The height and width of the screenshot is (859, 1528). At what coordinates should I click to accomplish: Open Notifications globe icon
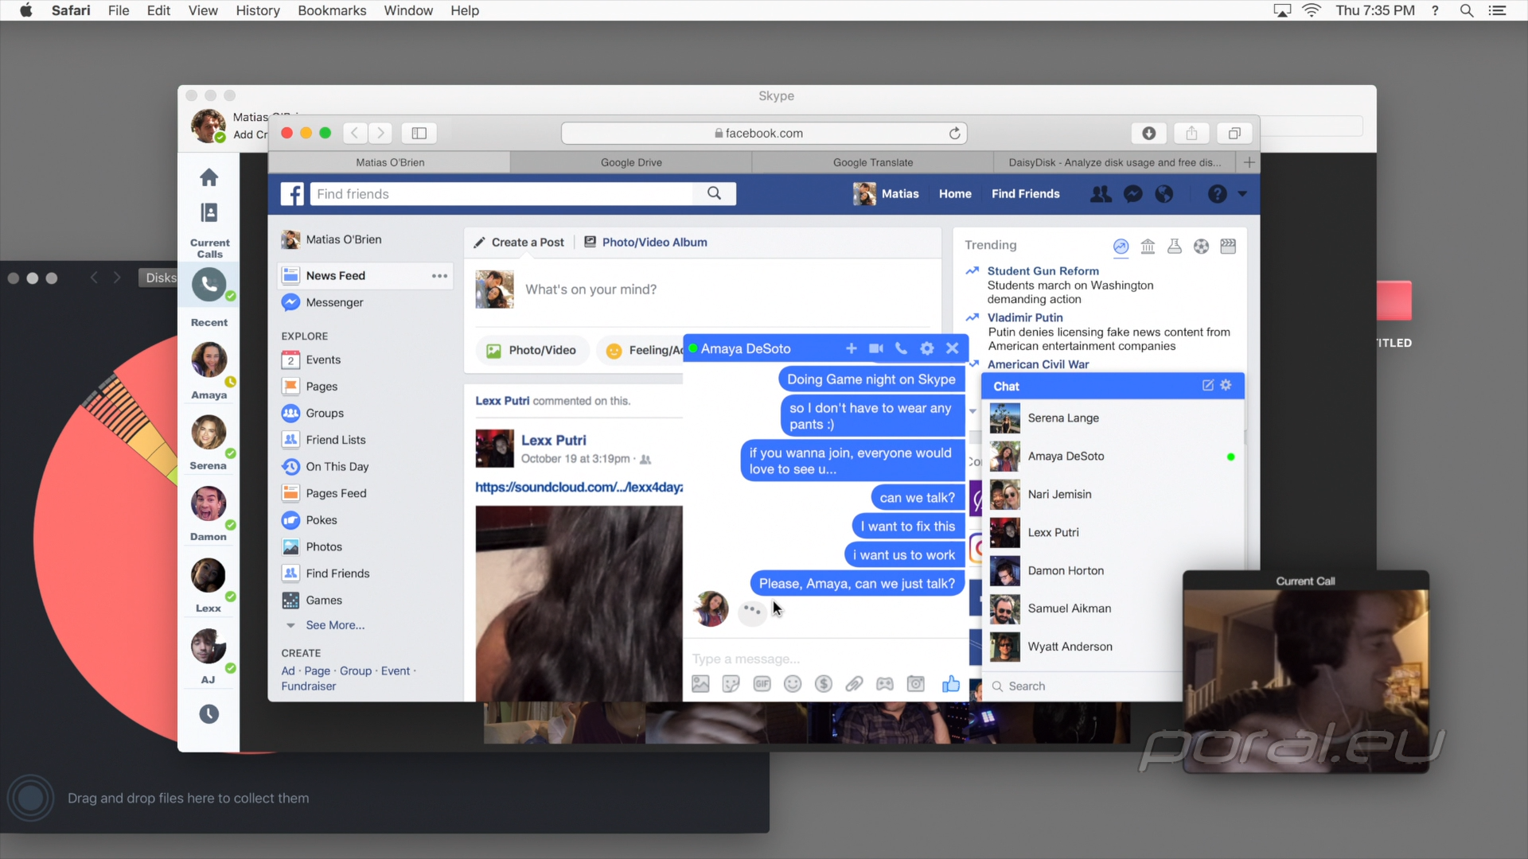click(1164, 194)
